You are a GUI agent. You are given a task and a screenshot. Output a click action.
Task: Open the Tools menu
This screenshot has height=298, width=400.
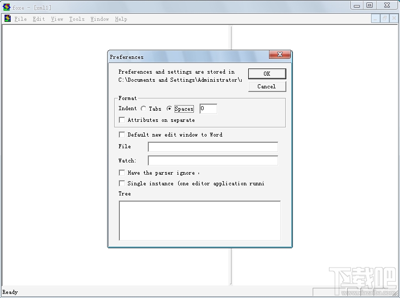[x=77, y=19]
